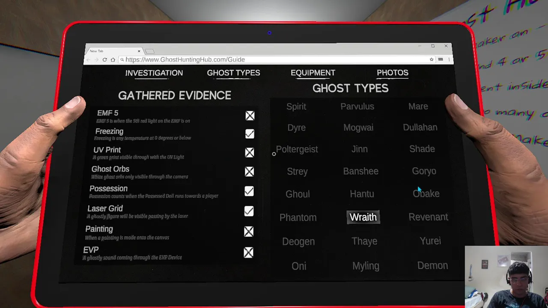Open the INVESTIGATION tab
Screen dimensions: 548x308
tap(154, 73)
